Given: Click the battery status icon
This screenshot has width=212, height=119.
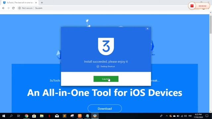Looking at the screenshot, I should pos(178,116).
